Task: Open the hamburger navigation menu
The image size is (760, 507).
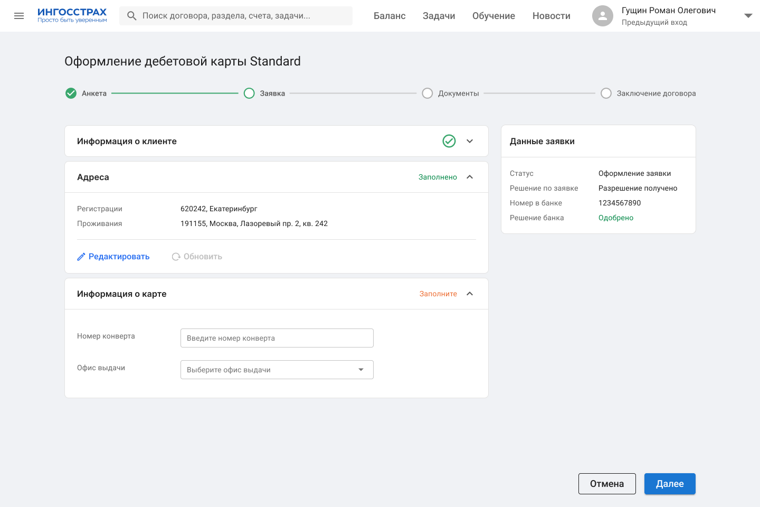Action: 19,16
